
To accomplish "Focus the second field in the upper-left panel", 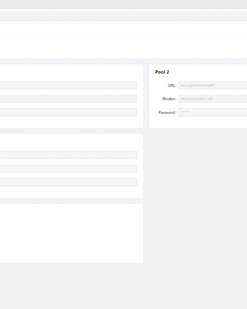I will [x=69, y=99].
